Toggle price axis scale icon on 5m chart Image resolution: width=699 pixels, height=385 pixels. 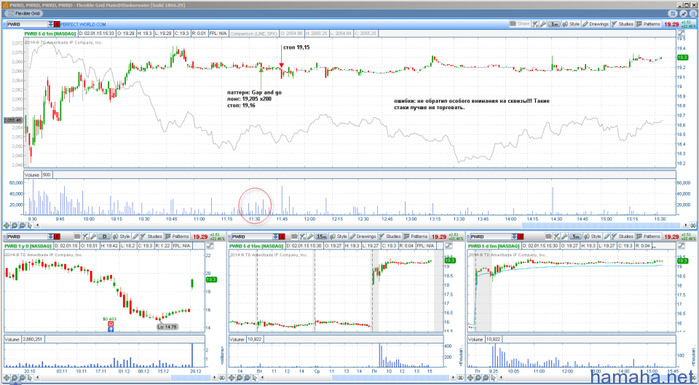[681, 245]
